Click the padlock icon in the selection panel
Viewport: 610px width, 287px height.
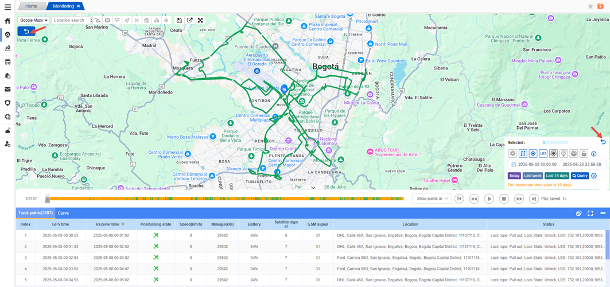[584, 154]
